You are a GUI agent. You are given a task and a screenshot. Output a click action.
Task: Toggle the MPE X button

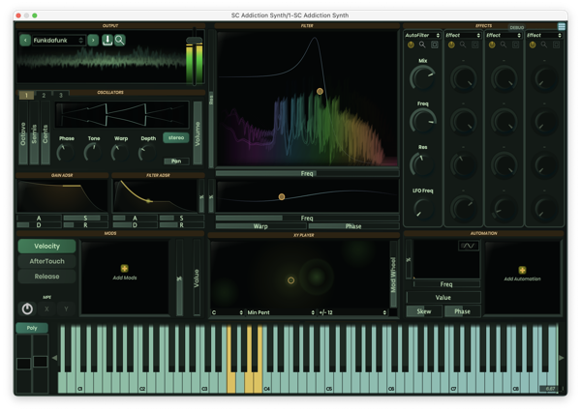click(x=46, y=308)
